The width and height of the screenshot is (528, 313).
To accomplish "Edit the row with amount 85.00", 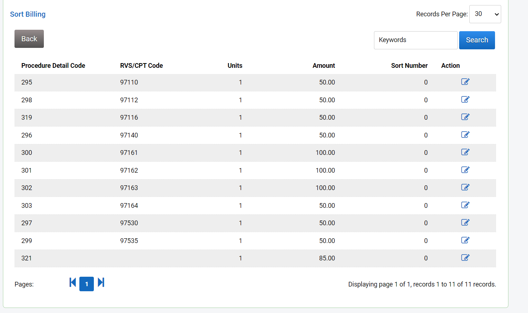I will 465,258.
